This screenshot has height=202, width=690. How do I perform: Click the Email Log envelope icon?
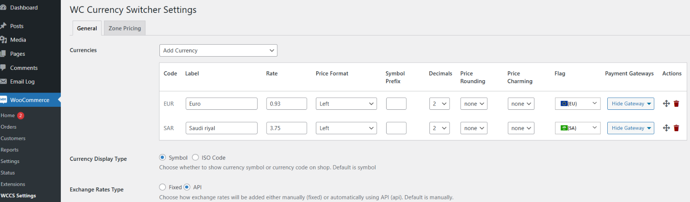click(3, 81)
